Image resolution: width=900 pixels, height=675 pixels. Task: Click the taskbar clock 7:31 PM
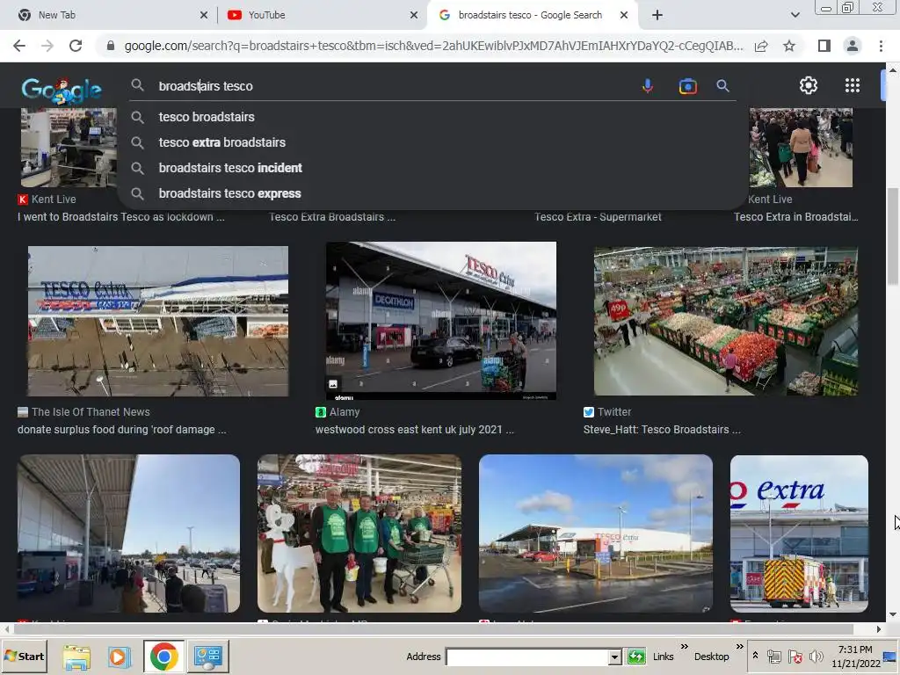coord(855,650)
